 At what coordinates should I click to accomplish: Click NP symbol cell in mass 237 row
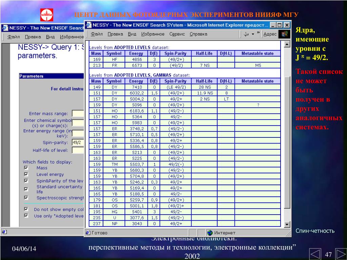click(114, 224)
